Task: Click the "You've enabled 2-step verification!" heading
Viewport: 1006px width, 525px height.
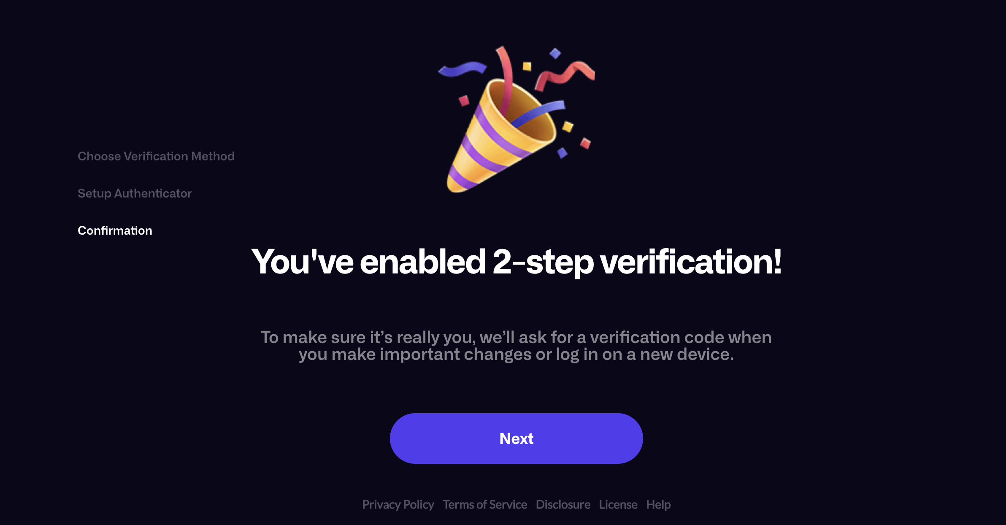Action: 516,262
